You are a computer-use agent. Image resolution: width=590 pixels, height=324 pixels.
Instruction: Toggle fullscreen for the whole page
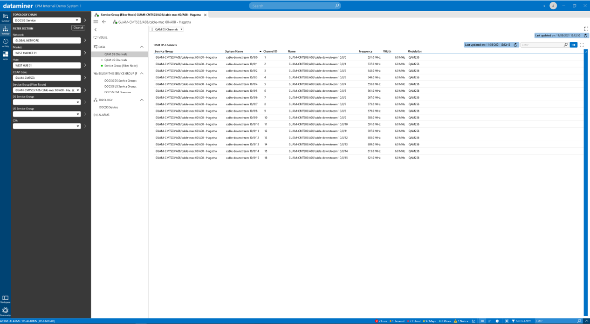586,29
